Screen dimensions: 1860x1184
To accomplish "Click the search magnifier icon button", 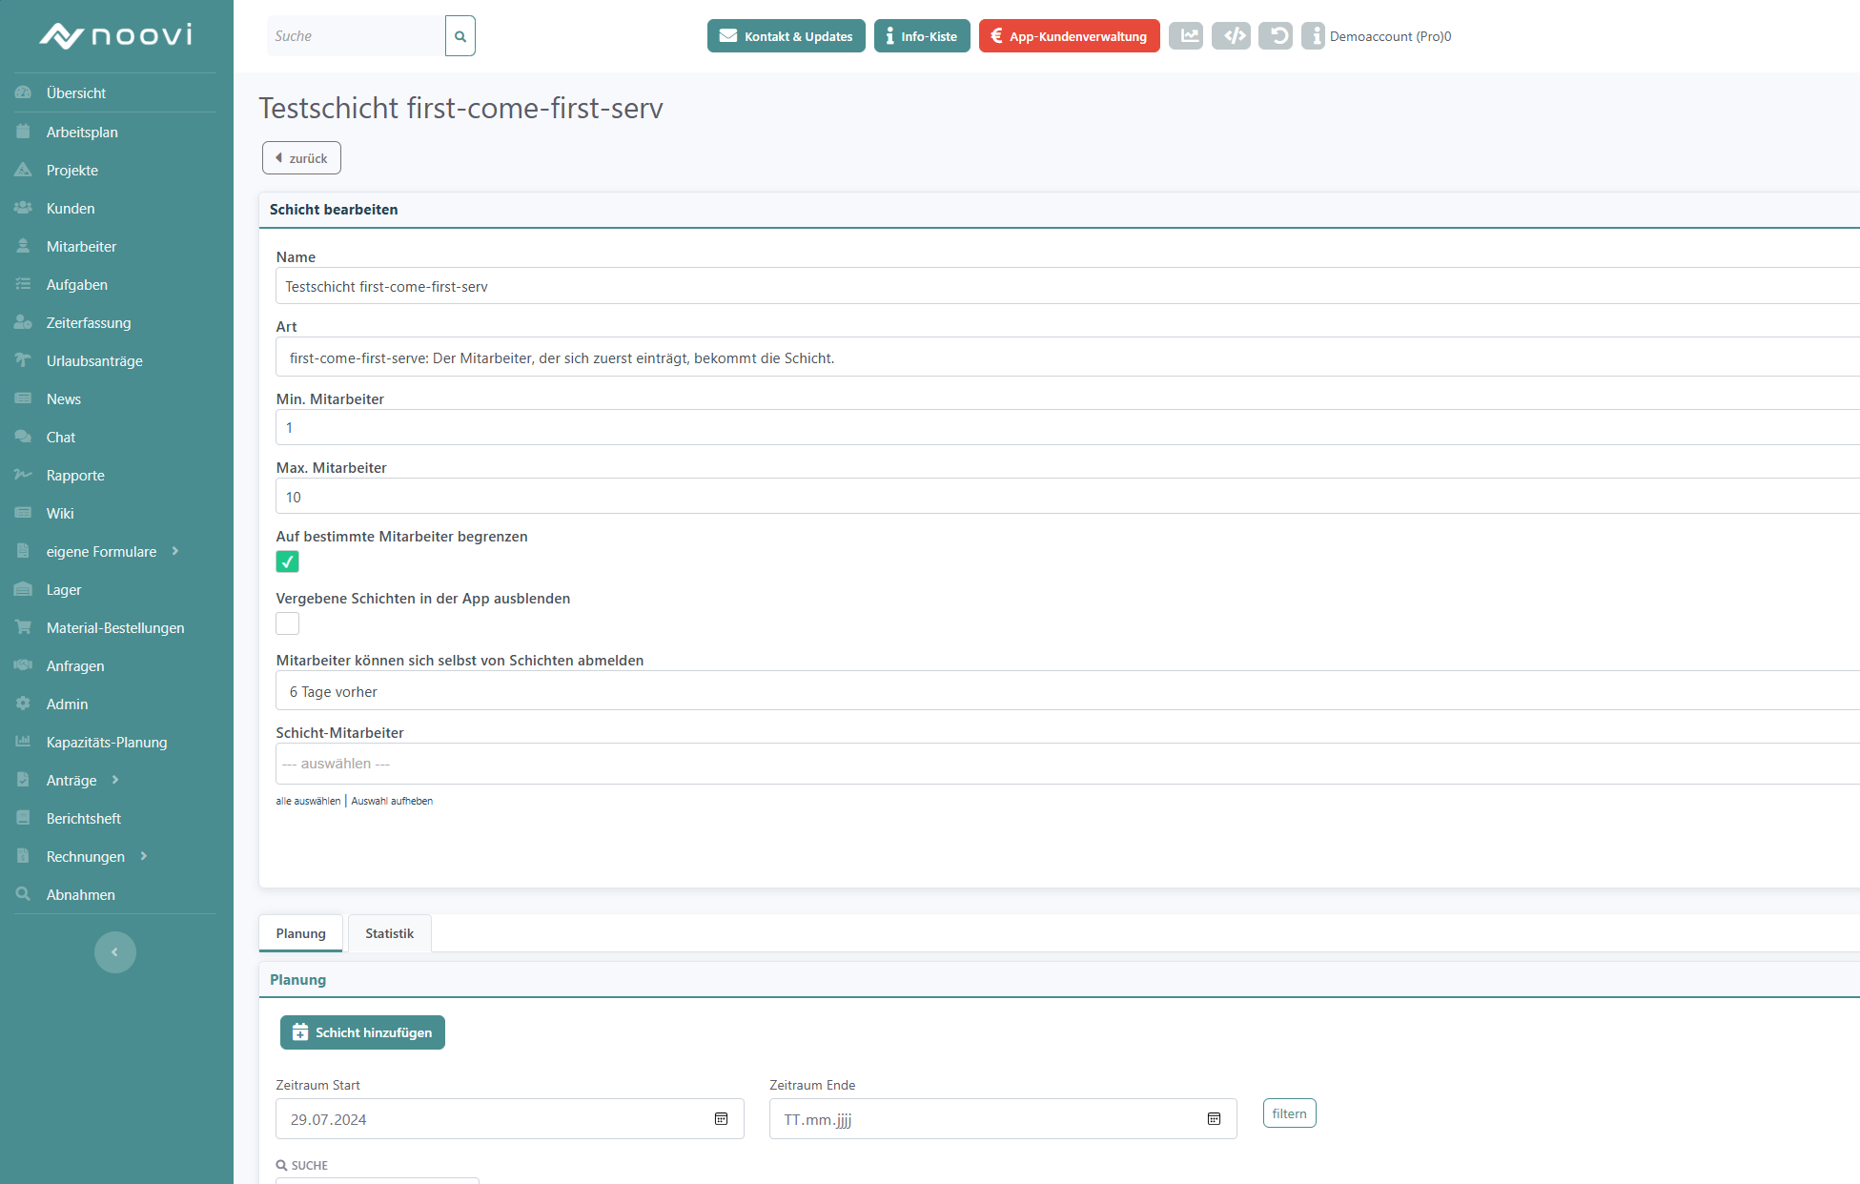I will pos(460,36).
